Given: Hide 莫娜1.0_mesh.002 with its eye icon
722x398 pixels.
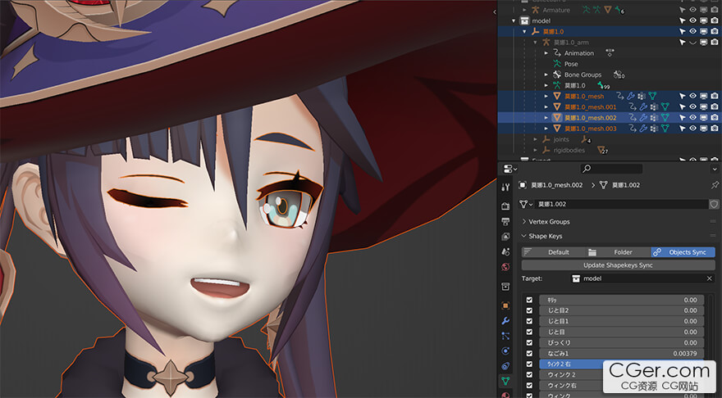Looking at the screenshot, I should pyautogui.click(x=693, y=118).
